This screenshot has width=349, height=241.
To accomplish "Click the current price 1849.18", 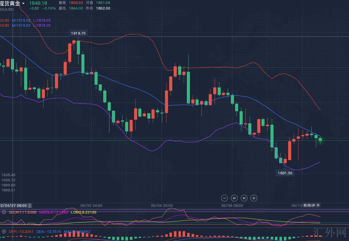I will [x=38, y=3].
